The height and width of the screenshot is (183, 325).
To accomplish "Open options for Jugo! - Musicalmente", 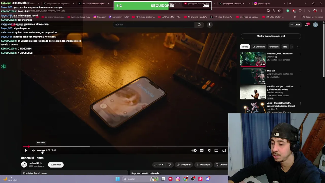I will pyautogui.click(x=300, y=103).
